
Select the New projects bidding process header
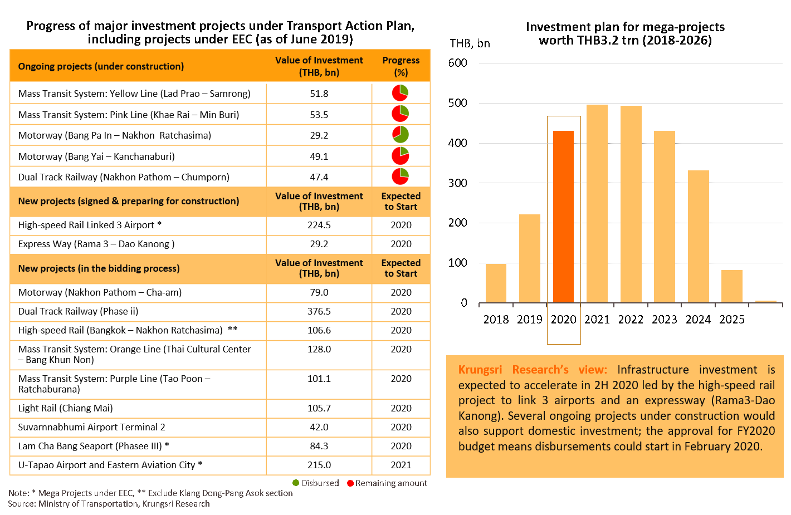pyautogui.click(x=99, y=268)
